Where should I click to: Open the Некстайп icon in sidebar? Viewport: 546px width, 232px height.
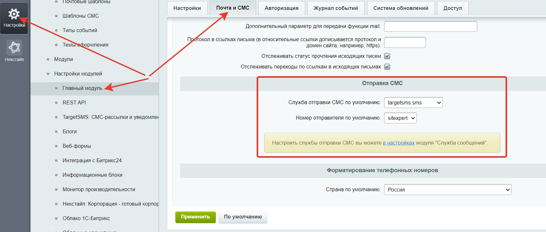tap(14, 50)
